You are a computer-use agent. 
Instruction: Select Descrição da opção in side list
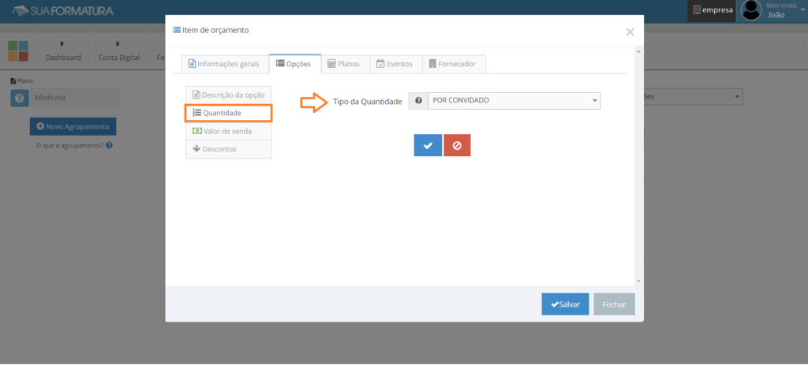pyautogui.click(x=228, y=95)
